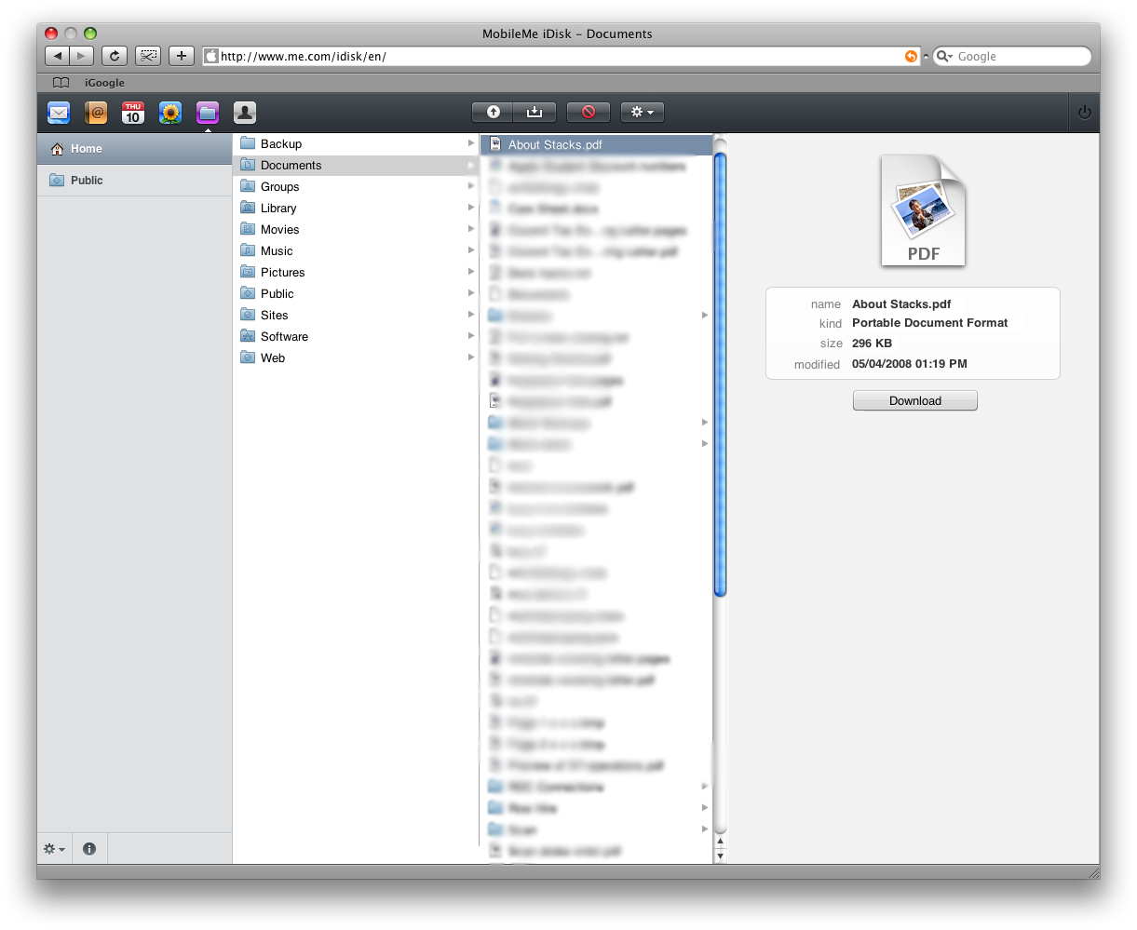1137x930 pixels.
Task: Open the Contacts app icon
Action: 96,112
